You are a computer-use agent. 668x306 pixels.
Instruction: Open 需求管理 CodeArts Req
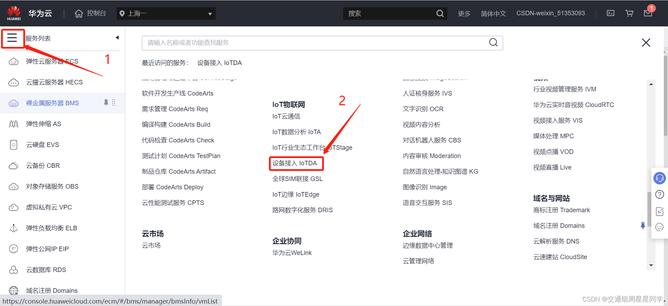(175, 109)
